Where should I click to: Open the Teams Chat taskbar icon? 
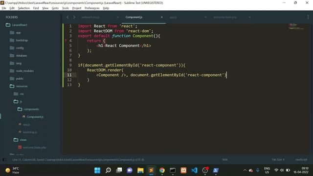click(x=130, y=171)
